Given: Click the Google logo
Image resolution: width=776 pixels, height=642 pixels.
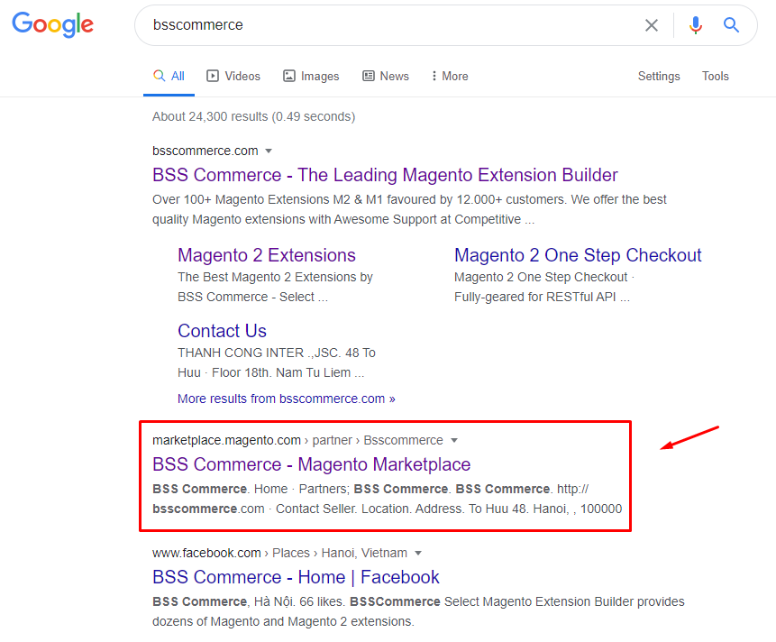Looking at the screenshot, I should tap(52, 25).
